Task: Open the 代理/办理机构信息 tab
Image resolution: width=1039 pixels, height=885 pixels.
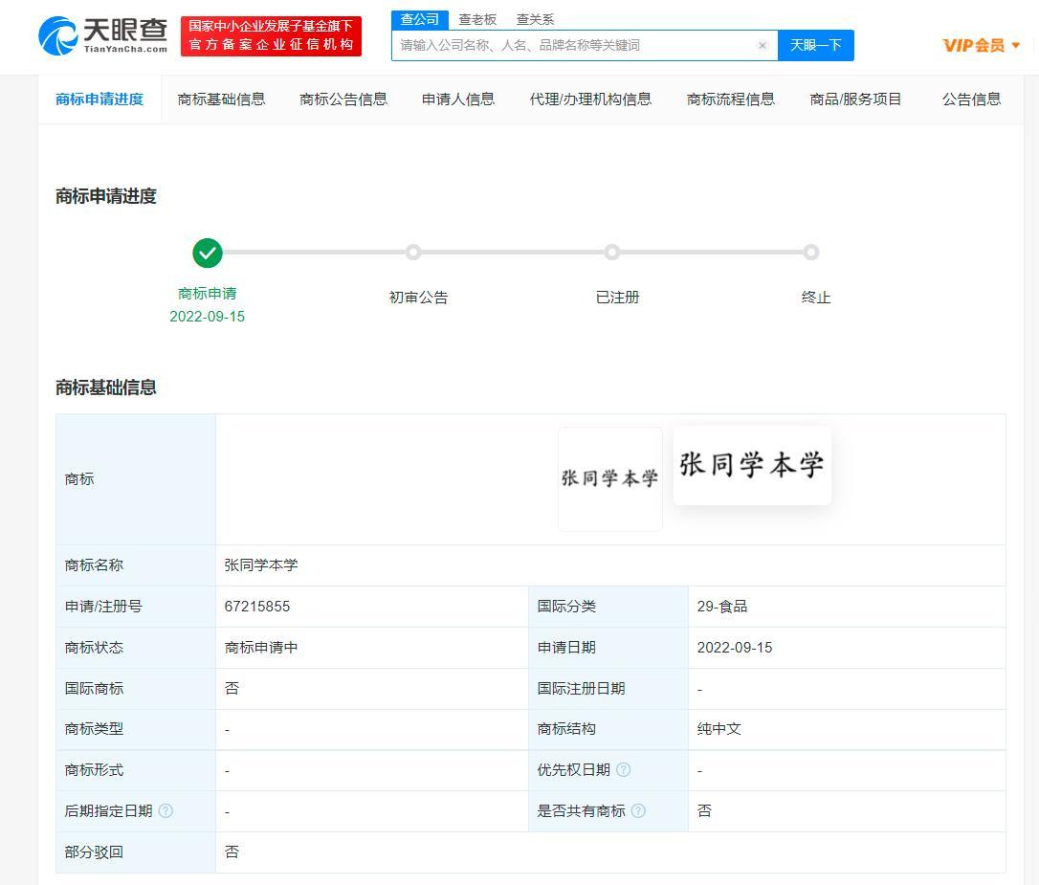Action: [590, 100]
